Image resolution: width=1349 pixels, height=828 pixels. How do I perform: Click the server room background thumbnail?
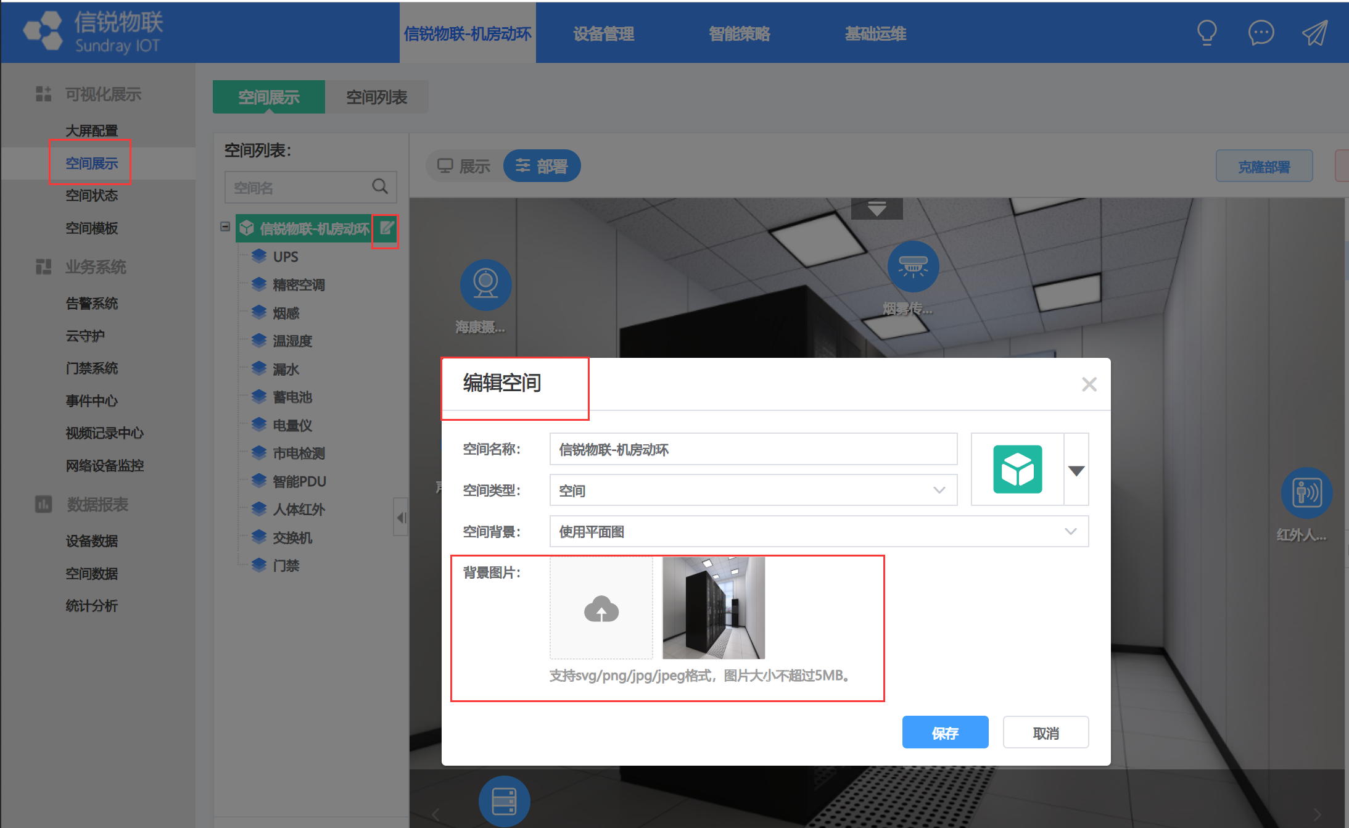point(714,608)
